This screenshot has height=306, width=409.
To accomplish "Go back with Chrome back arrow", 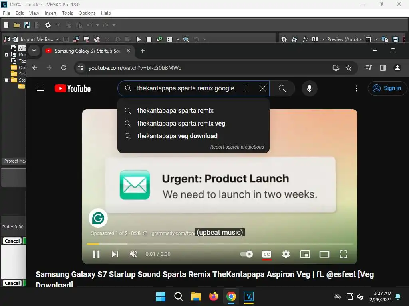I will (x=35, y=68).
